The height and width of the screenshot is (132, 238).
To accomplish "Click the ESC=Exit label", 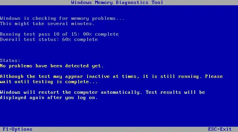I will (220, 129).
